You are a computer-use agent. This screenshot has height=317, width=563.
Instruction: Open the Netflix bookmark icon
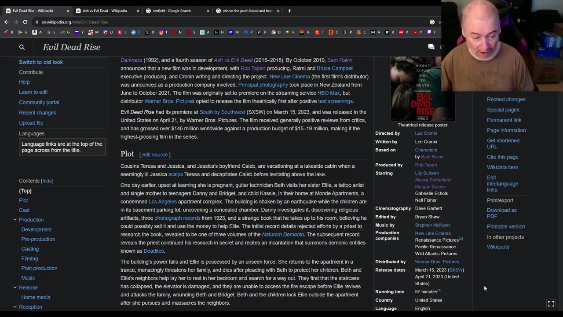tap(175, 32)
